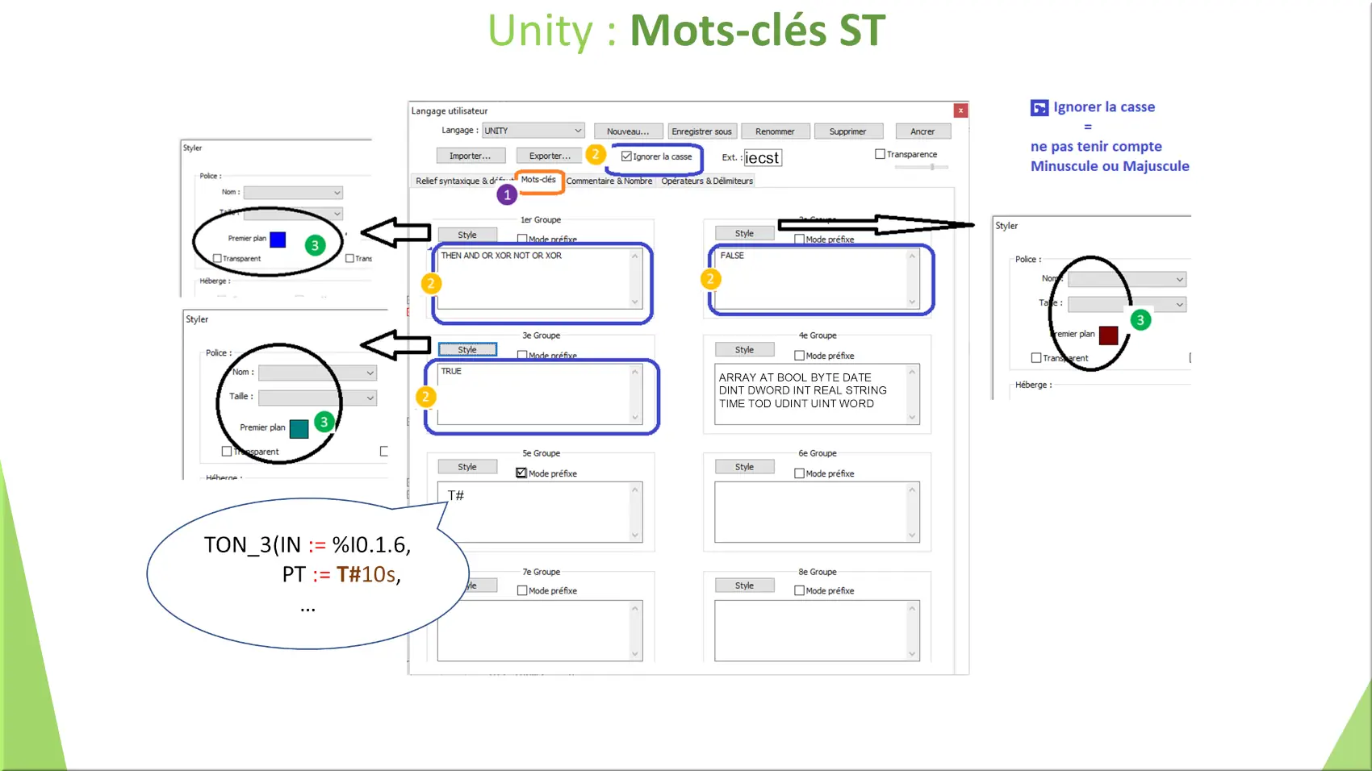Click the Nouveau... button
Viewport: 1372px width, 771px height.
[629, 131]
